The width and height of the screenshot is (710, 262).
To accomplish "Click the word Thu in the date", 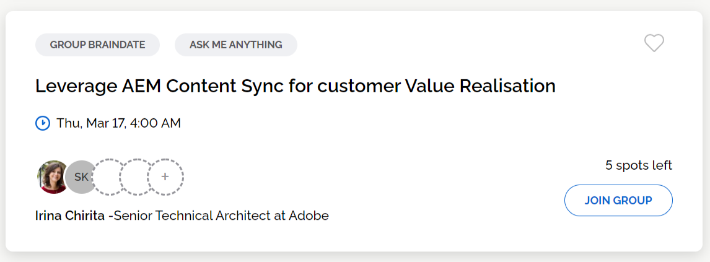I will (x=69, y=123).
